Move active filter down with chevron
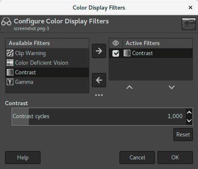Screen dimensions: 198x169 point(172,87)
